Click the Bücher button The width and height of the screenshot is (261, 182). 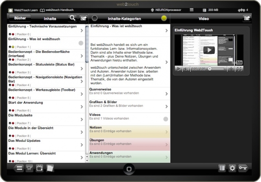(20, 18)
